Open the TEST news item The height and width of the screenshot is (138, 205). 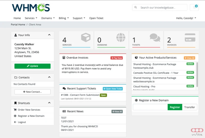pos(93,120)
